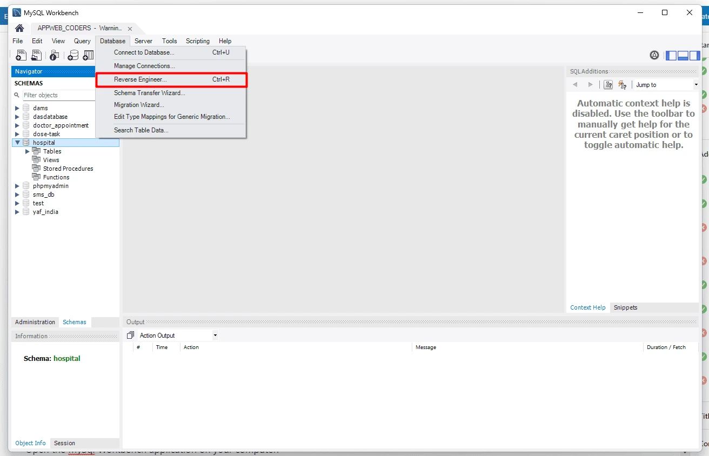Viewport: 709px width, 456px height.
Task: Toggle the right sidebar panel visibility
Action: [694, 55]
